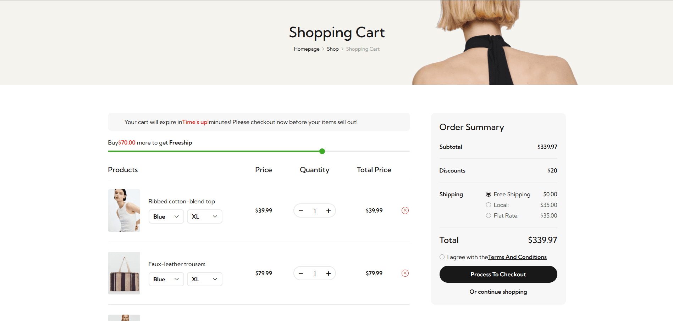Open Terms And Conditions link
The height and width of the screenshot is (321, 673).
[517, 257]
